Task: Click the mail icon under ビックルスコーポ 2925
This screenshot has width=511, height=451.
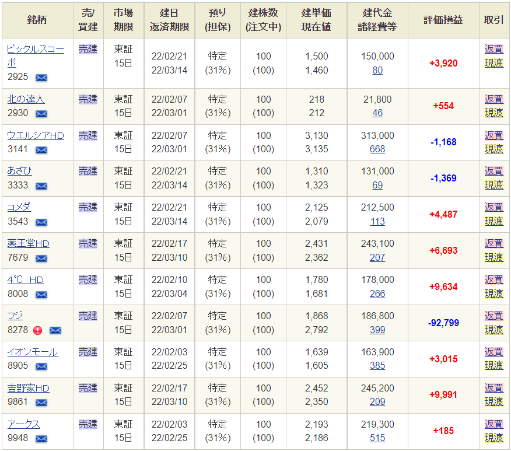Action: 41,77
